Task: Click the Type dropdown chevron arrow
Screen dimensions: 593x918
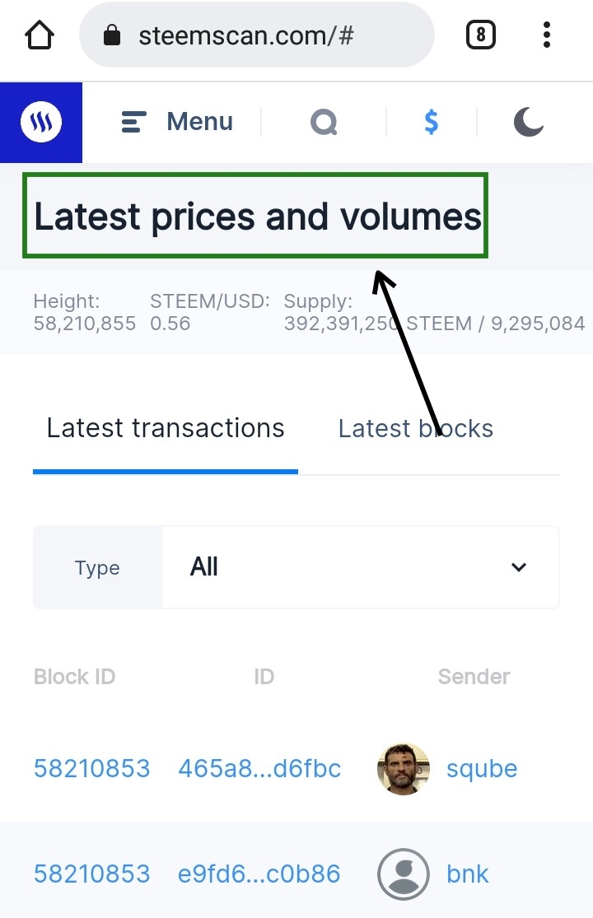Action: (519, 567)
